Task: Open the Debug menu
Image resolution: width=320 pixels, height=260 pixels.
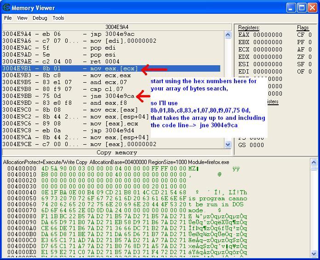Action: click(40, 18)
